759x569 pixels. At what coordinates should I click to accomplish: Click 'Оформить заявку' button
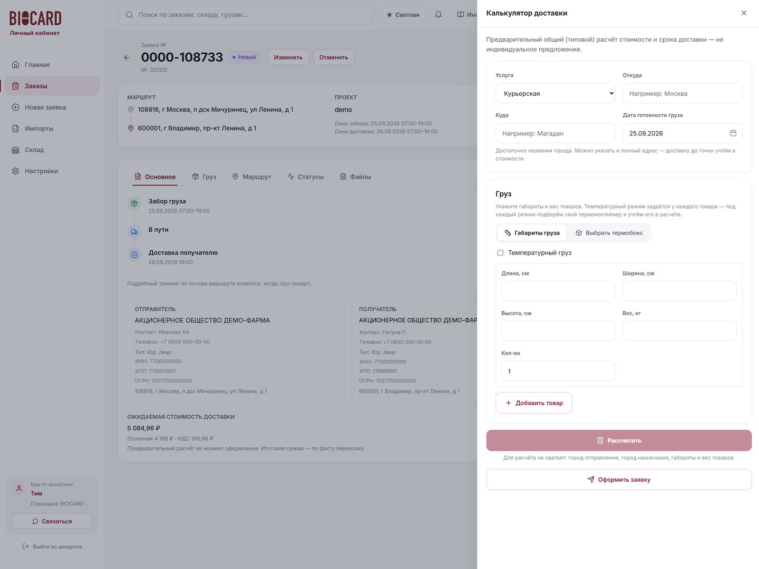(619, 479)
